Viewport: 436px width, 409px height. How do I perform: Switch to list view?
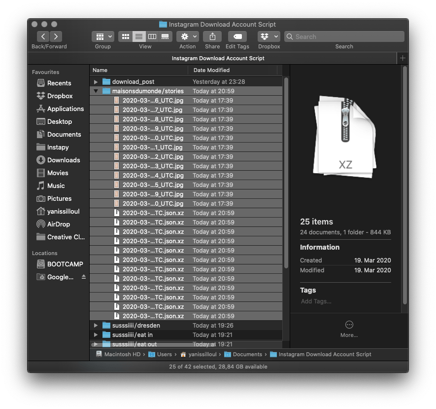pos(139,37)
